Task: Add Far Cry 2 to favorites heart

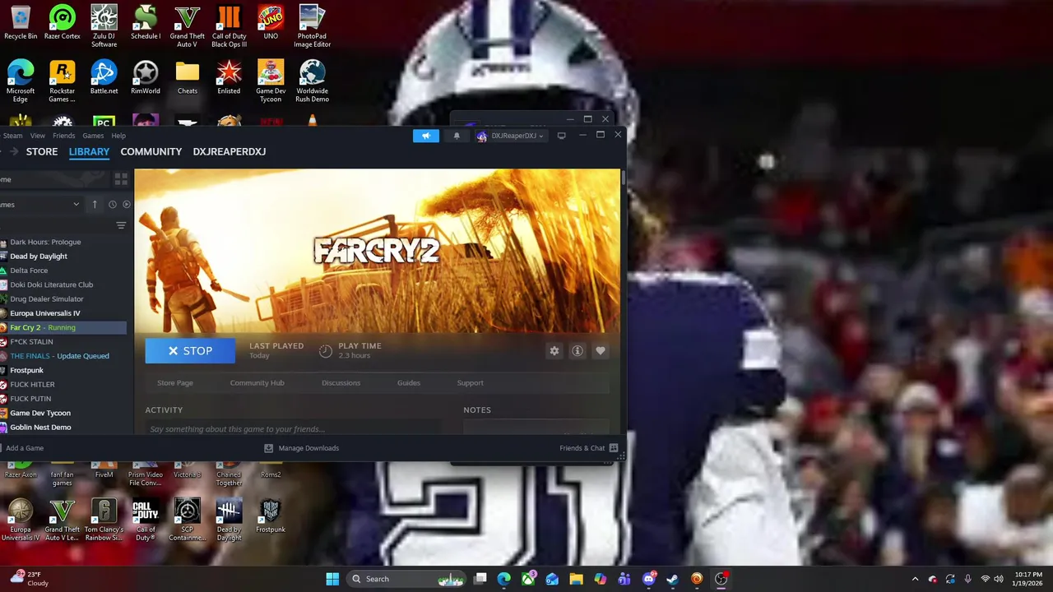Action: (x=601, y=351)
